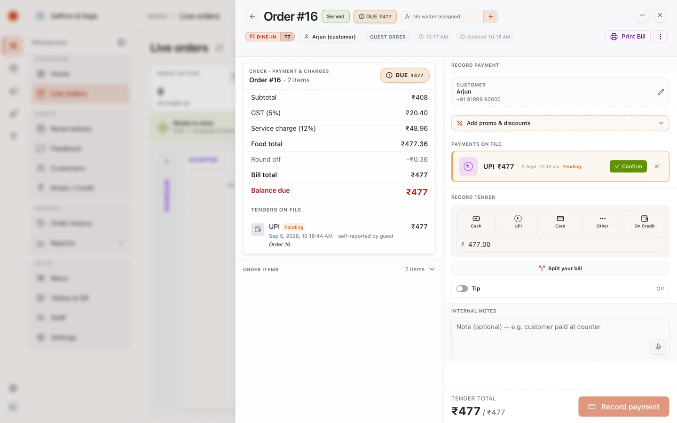Click the self-reported by guest text
The width and height of the screenshot is (677, 423).
click(x=366, y=236)
